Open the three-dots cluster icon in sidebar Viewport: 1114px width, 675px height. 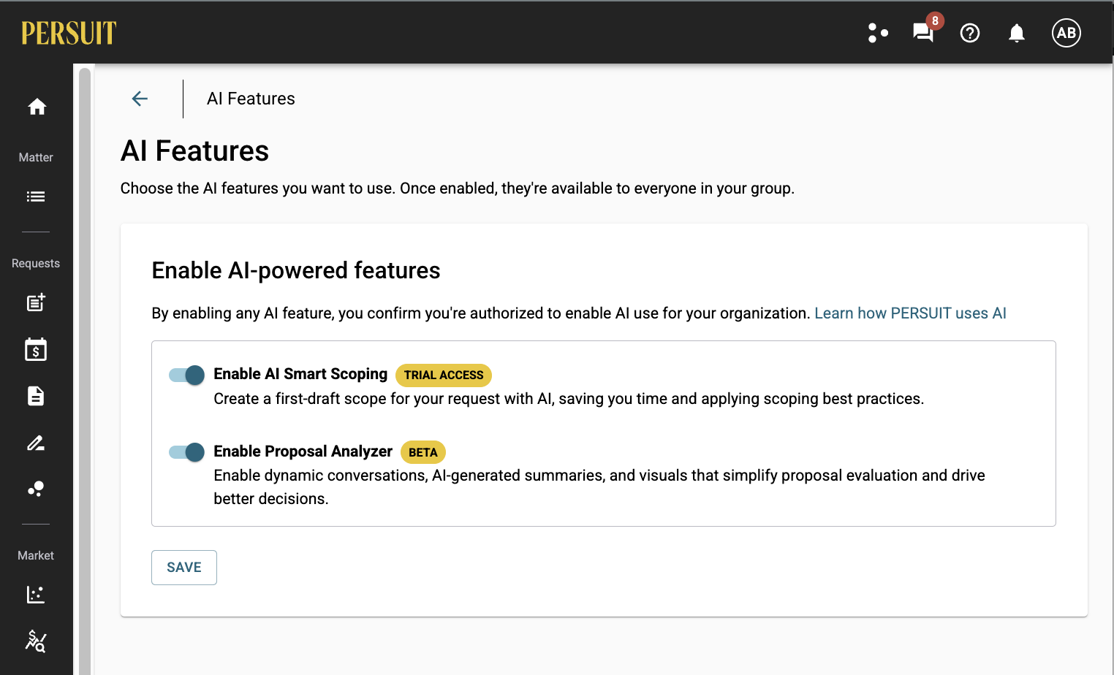click(36, 489)
